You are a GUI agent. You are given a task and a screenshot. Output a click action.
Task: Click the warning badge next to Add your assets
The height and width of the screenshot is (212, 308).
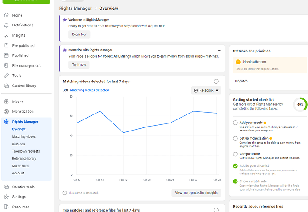click(x=265, y=123)
